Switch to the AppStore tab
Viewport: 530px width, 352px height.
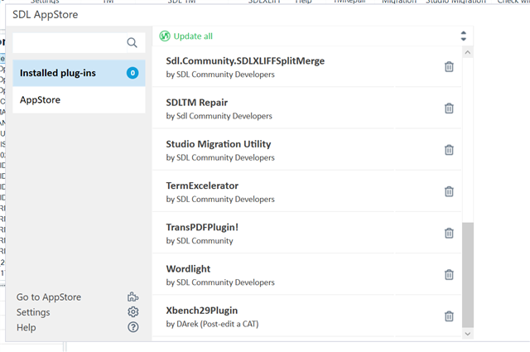click(79, 99)
